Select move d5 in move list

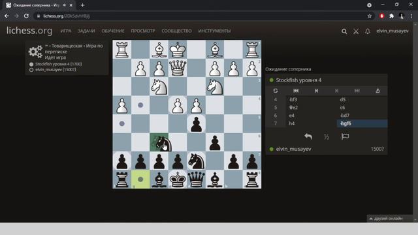(x=362, y=99)
